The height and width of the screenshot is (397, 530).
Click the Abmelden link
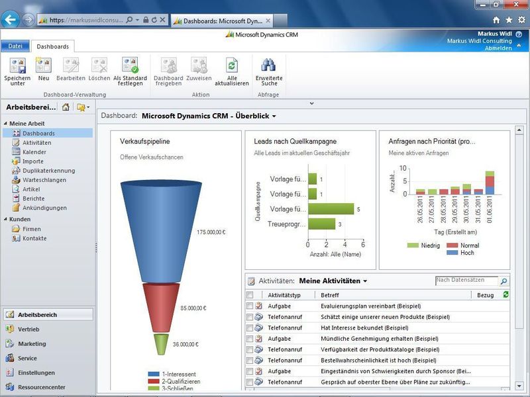coord(498,48)
